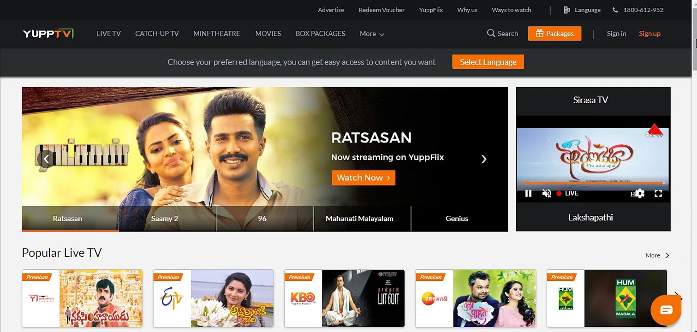Visit the YuppFlix link
This screenshot has height=332, width=697.
[x=431, y=10]
